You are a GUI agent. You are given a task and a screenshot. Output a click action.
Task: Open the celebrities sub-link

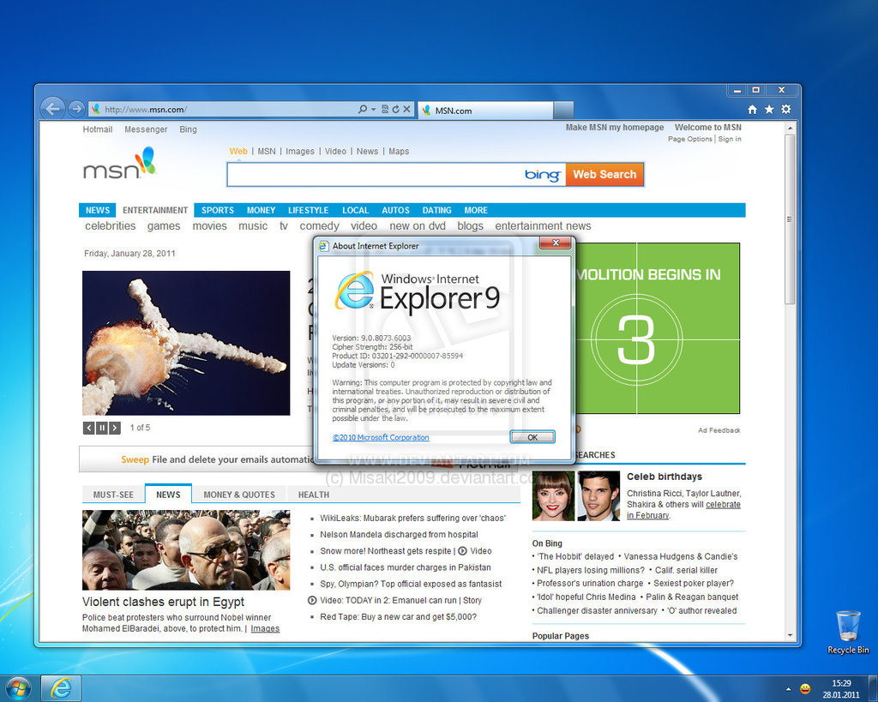pyautogui.click(x=111, y=225)
